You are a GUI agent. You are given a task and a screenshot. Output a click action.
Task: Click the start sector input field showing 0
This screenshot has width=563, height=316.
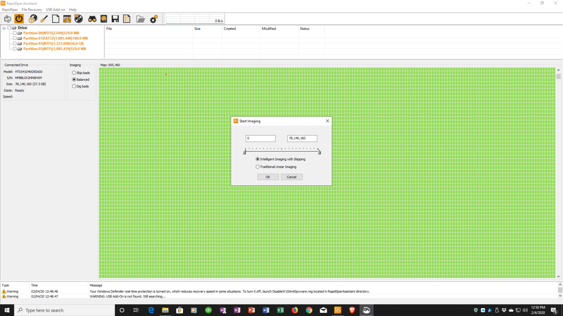(x=260, y=138)
